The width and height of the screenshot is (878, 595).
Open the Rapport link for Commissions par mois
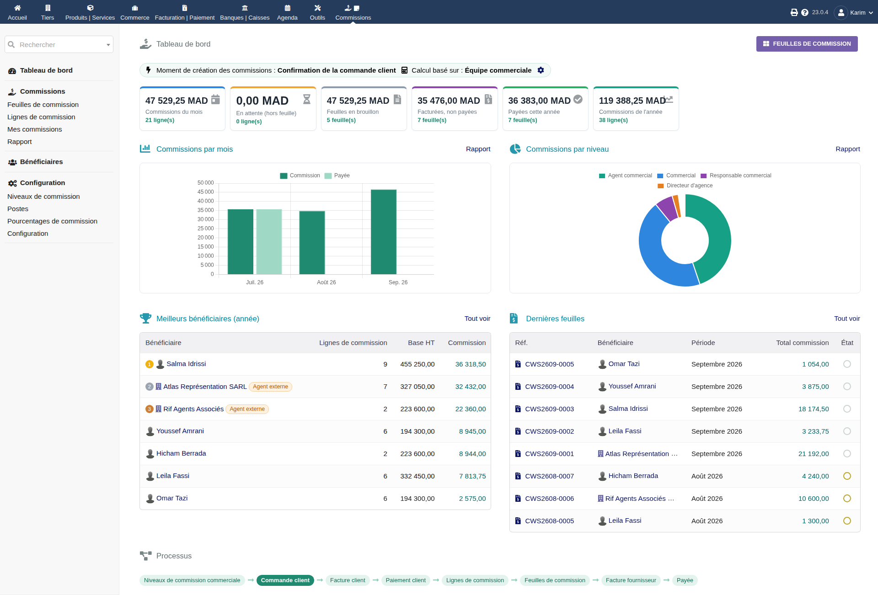(x=478, y=149)
